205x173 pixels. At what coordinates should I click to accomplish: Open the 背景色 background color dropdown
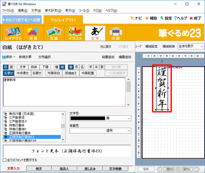[100, 130]
